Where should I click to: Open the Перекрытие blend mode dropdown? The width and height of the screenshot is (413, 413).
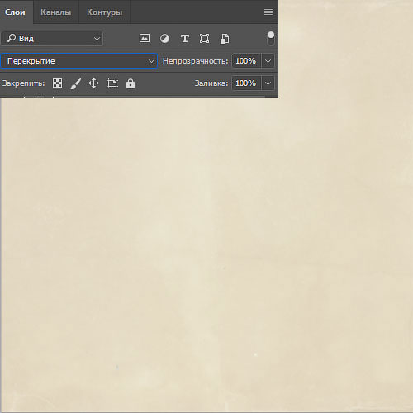pos(79,61)
